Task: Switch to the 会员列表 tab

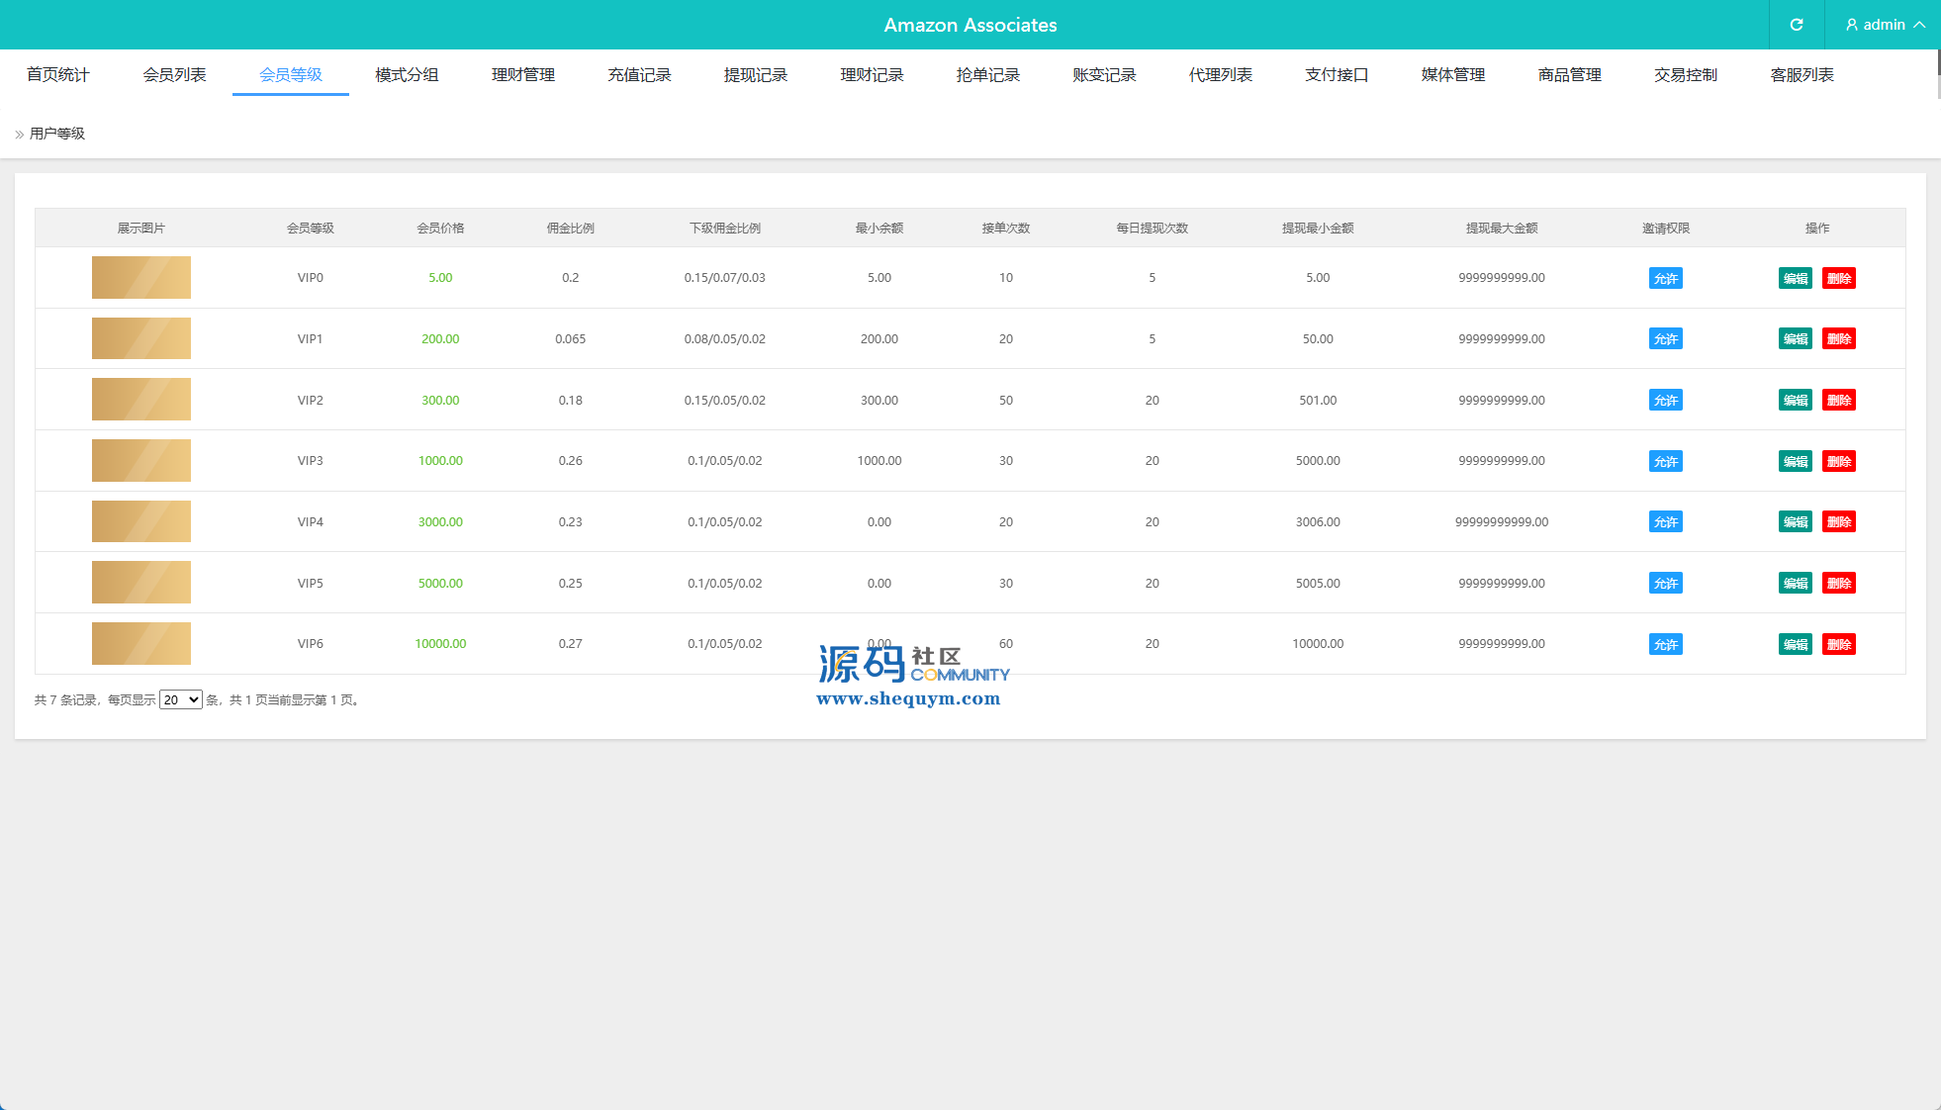Action: [174, 75]
